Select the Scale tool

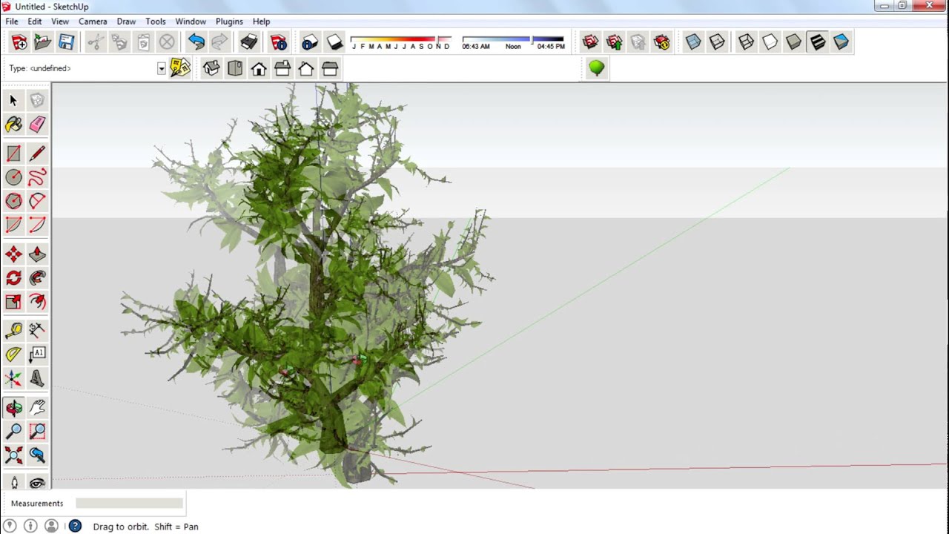pyautogui.click(x=13, y=302)
